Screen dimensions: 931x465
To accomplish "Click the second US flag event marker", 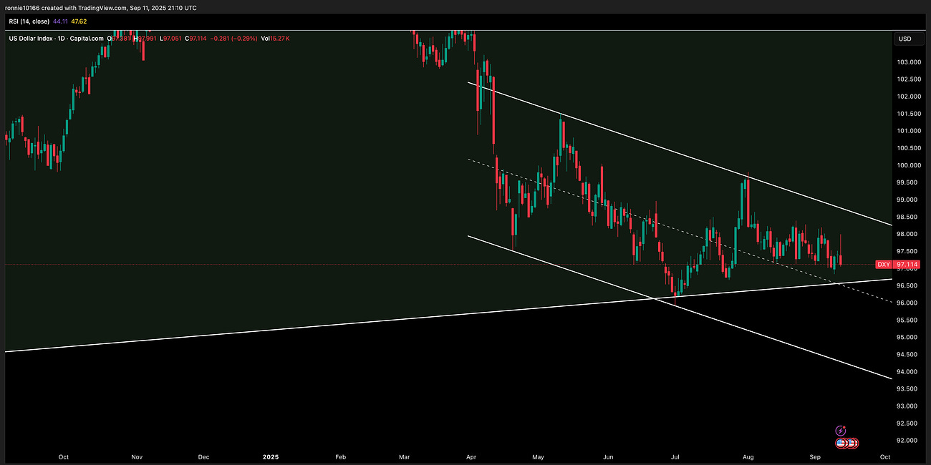I will [x=852, y=443].
